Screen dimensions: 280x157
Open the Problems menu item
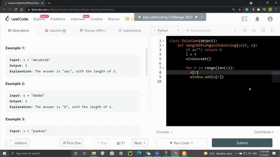(x=58, y=19)
